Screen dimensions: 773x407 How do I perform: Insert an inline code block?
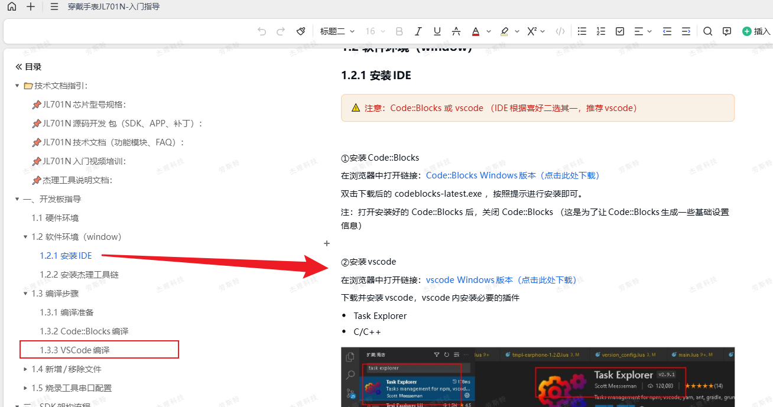point(561,31)
